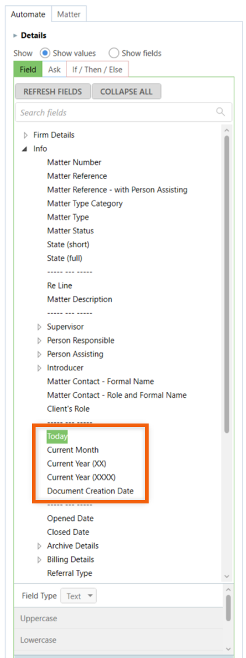Choose the Uppercase format option
The image size is (246, 658).
coord(118,618)
